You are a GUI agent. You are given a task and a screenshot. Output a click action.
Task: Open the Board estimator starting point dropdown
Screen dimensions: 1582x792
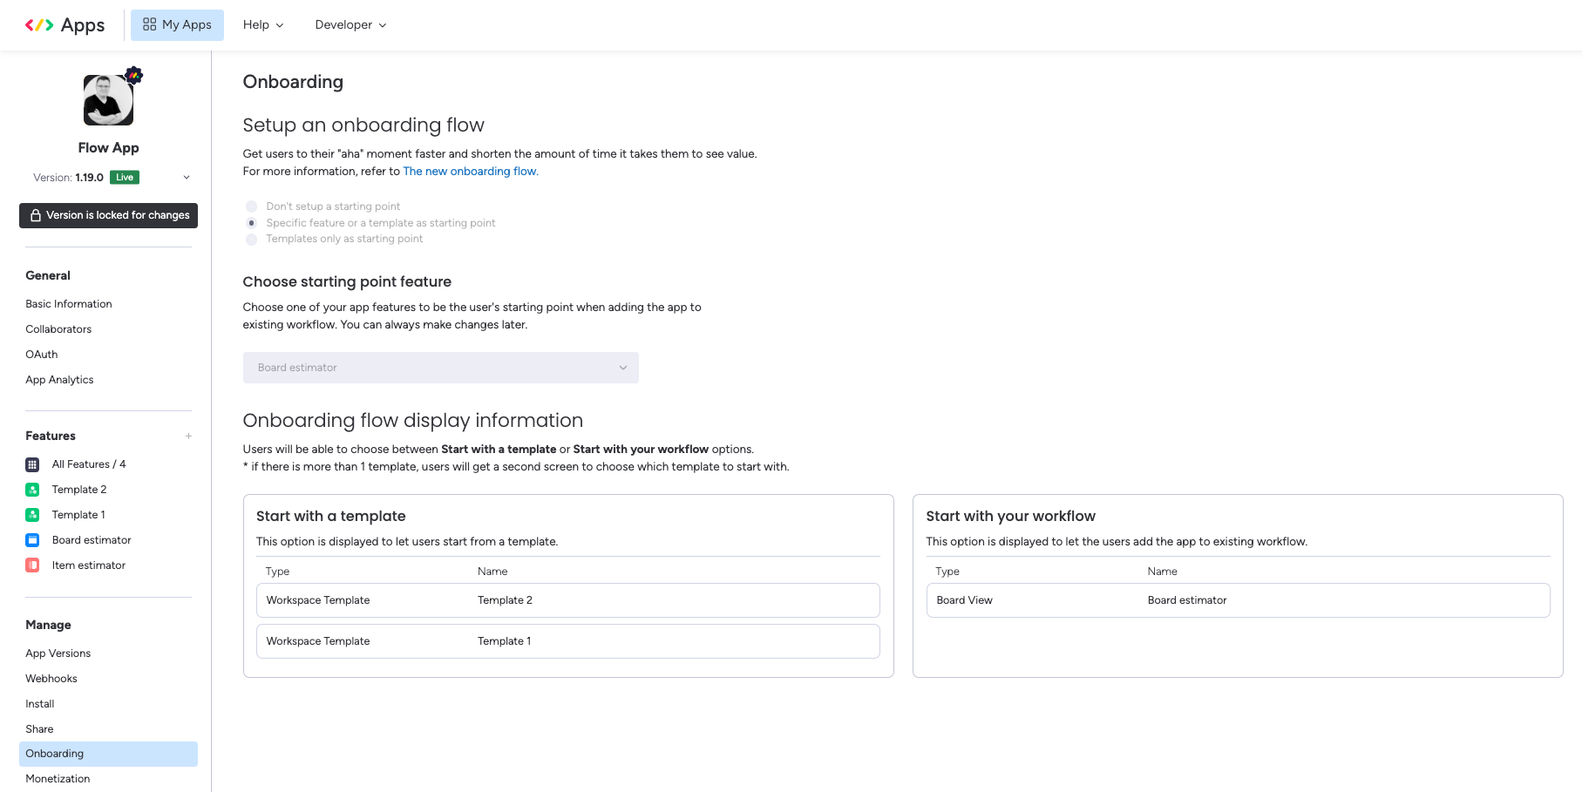[440, 367]
